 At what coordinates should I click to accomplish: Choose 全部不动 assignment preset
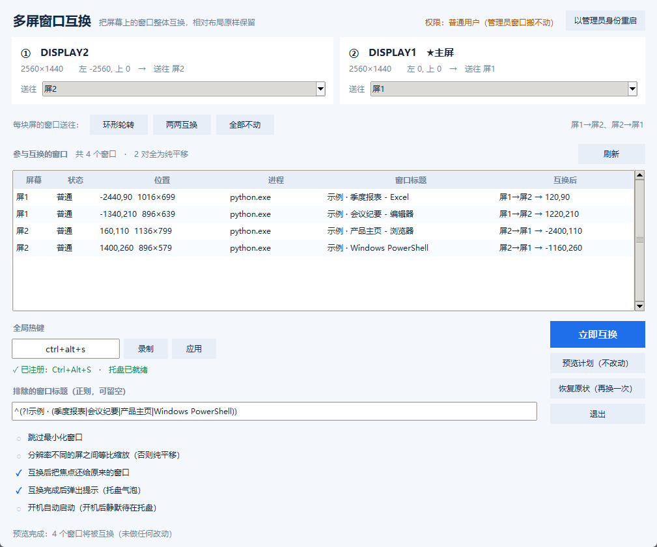click(245, 125)
